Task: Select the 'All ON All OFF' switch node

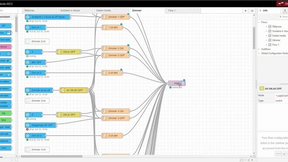Action: [74, 90]
